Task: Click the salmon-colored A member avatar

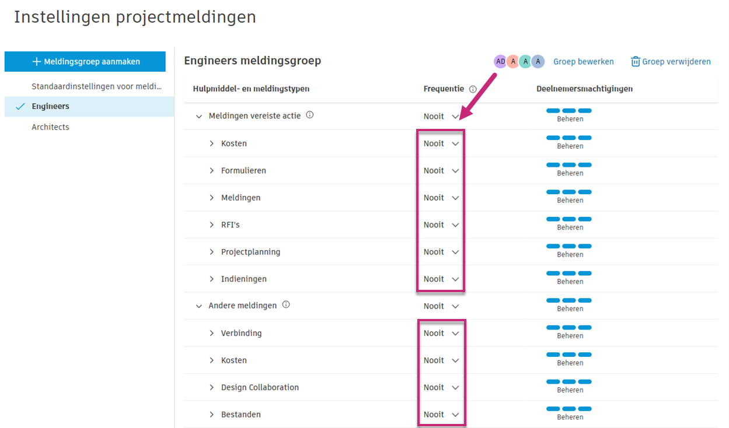Action: pyautogui.click(x=512, y=61)
